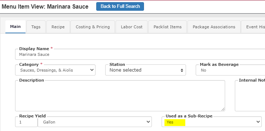Open the partially visible Event History tab
This screenshot has width=265, height=131.
(x=253, y=27)
